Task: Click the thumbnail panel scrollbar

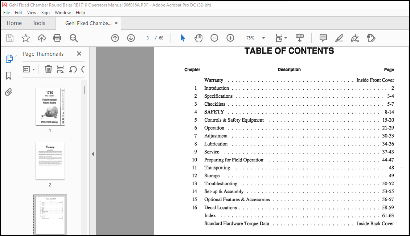Action: click(x=84, y=90)
